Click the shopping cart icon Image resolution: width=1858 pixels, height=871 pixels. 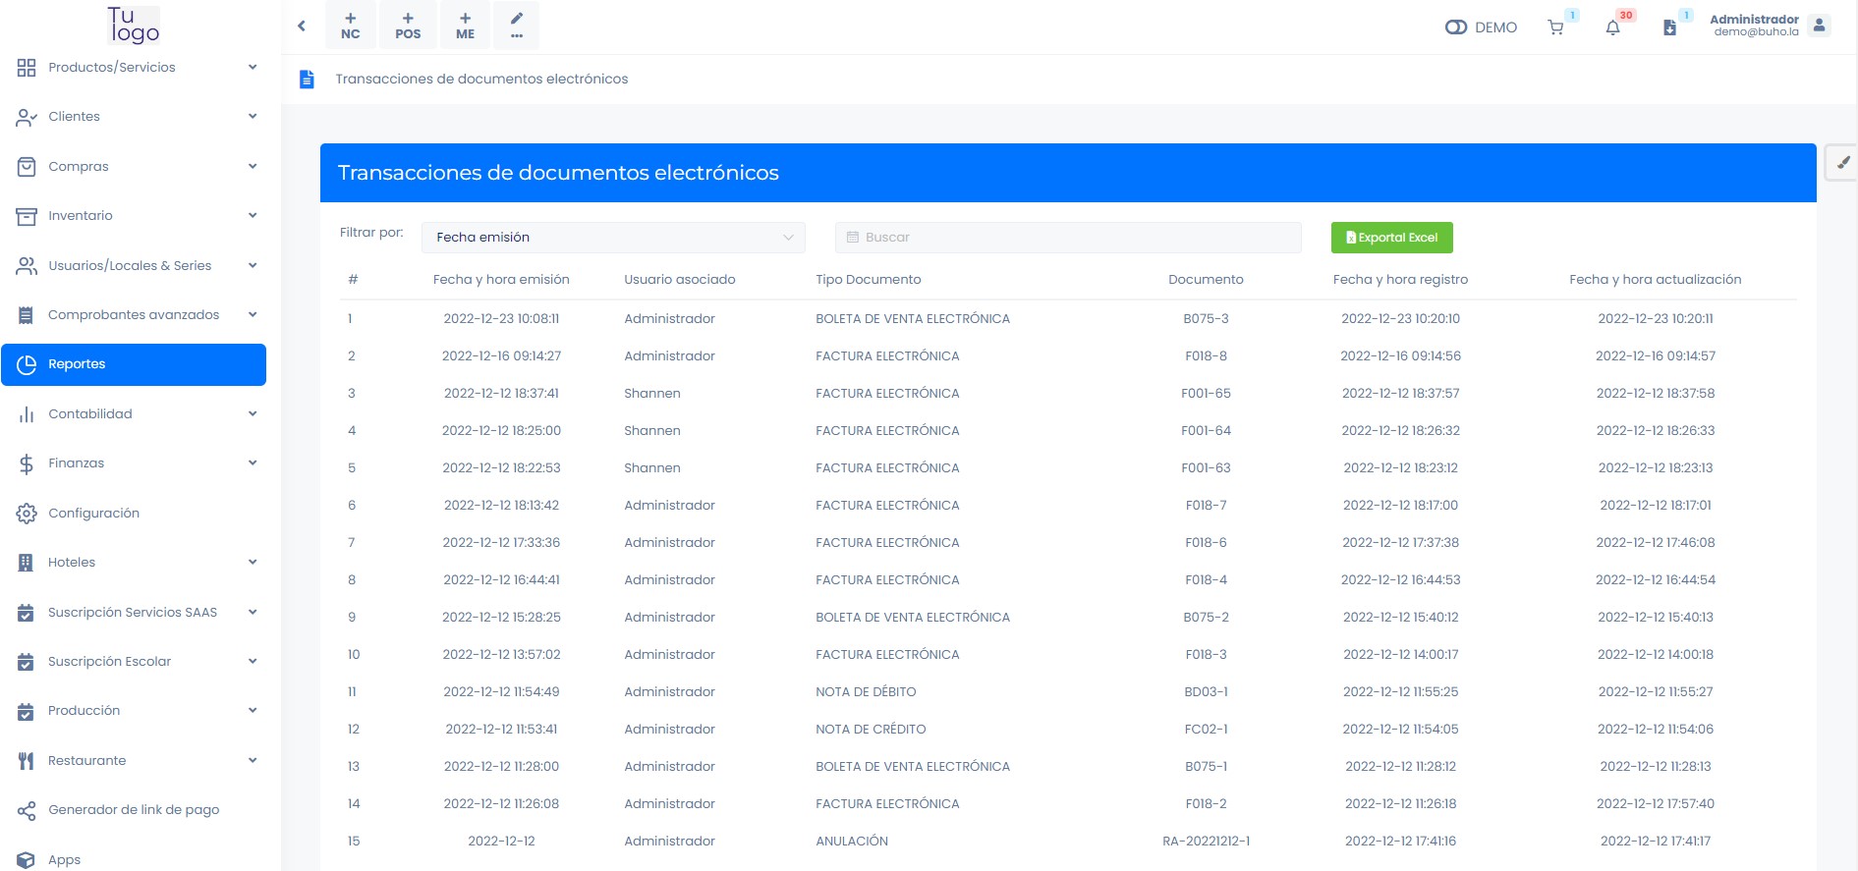pyautogui.click(x=1555, y=27)
